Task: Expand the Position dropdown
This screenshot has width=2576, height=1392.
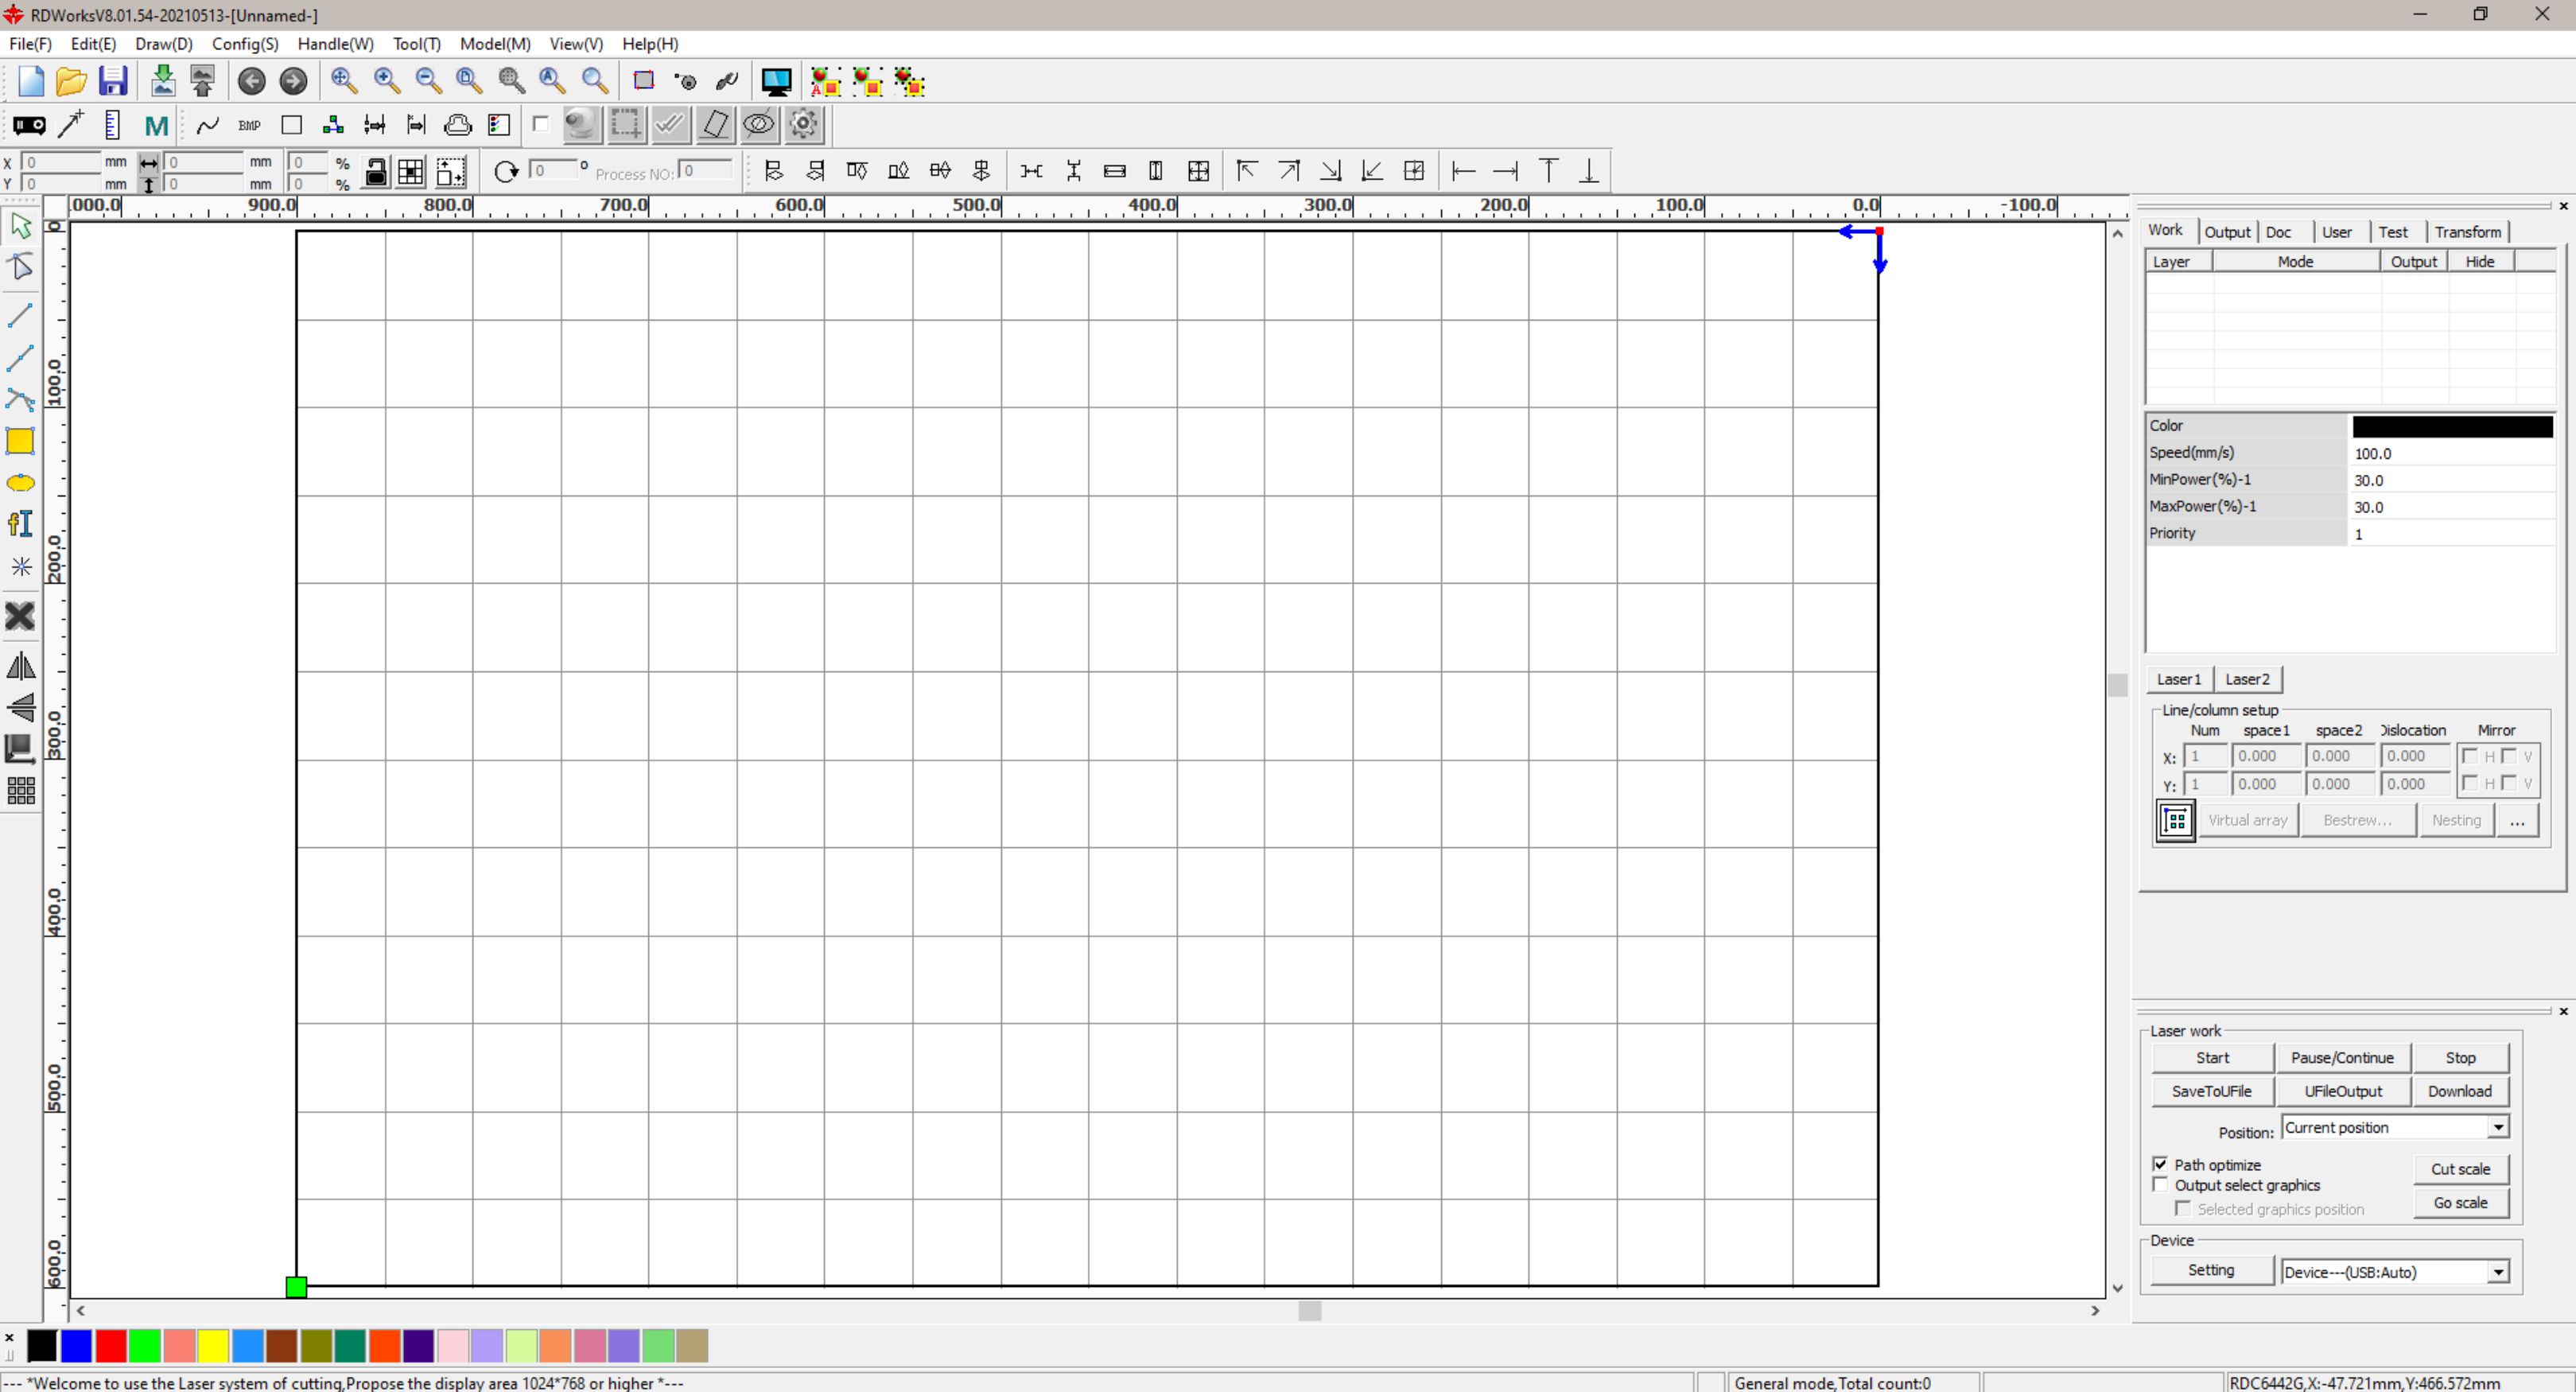Action: [x=2498, y=1128]
